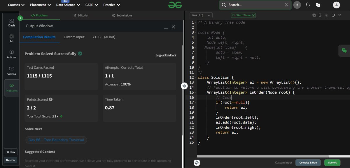Viewport: 350px width, 168px height.
Task: Switch to the Editorial tab
Action: point(81,15)
